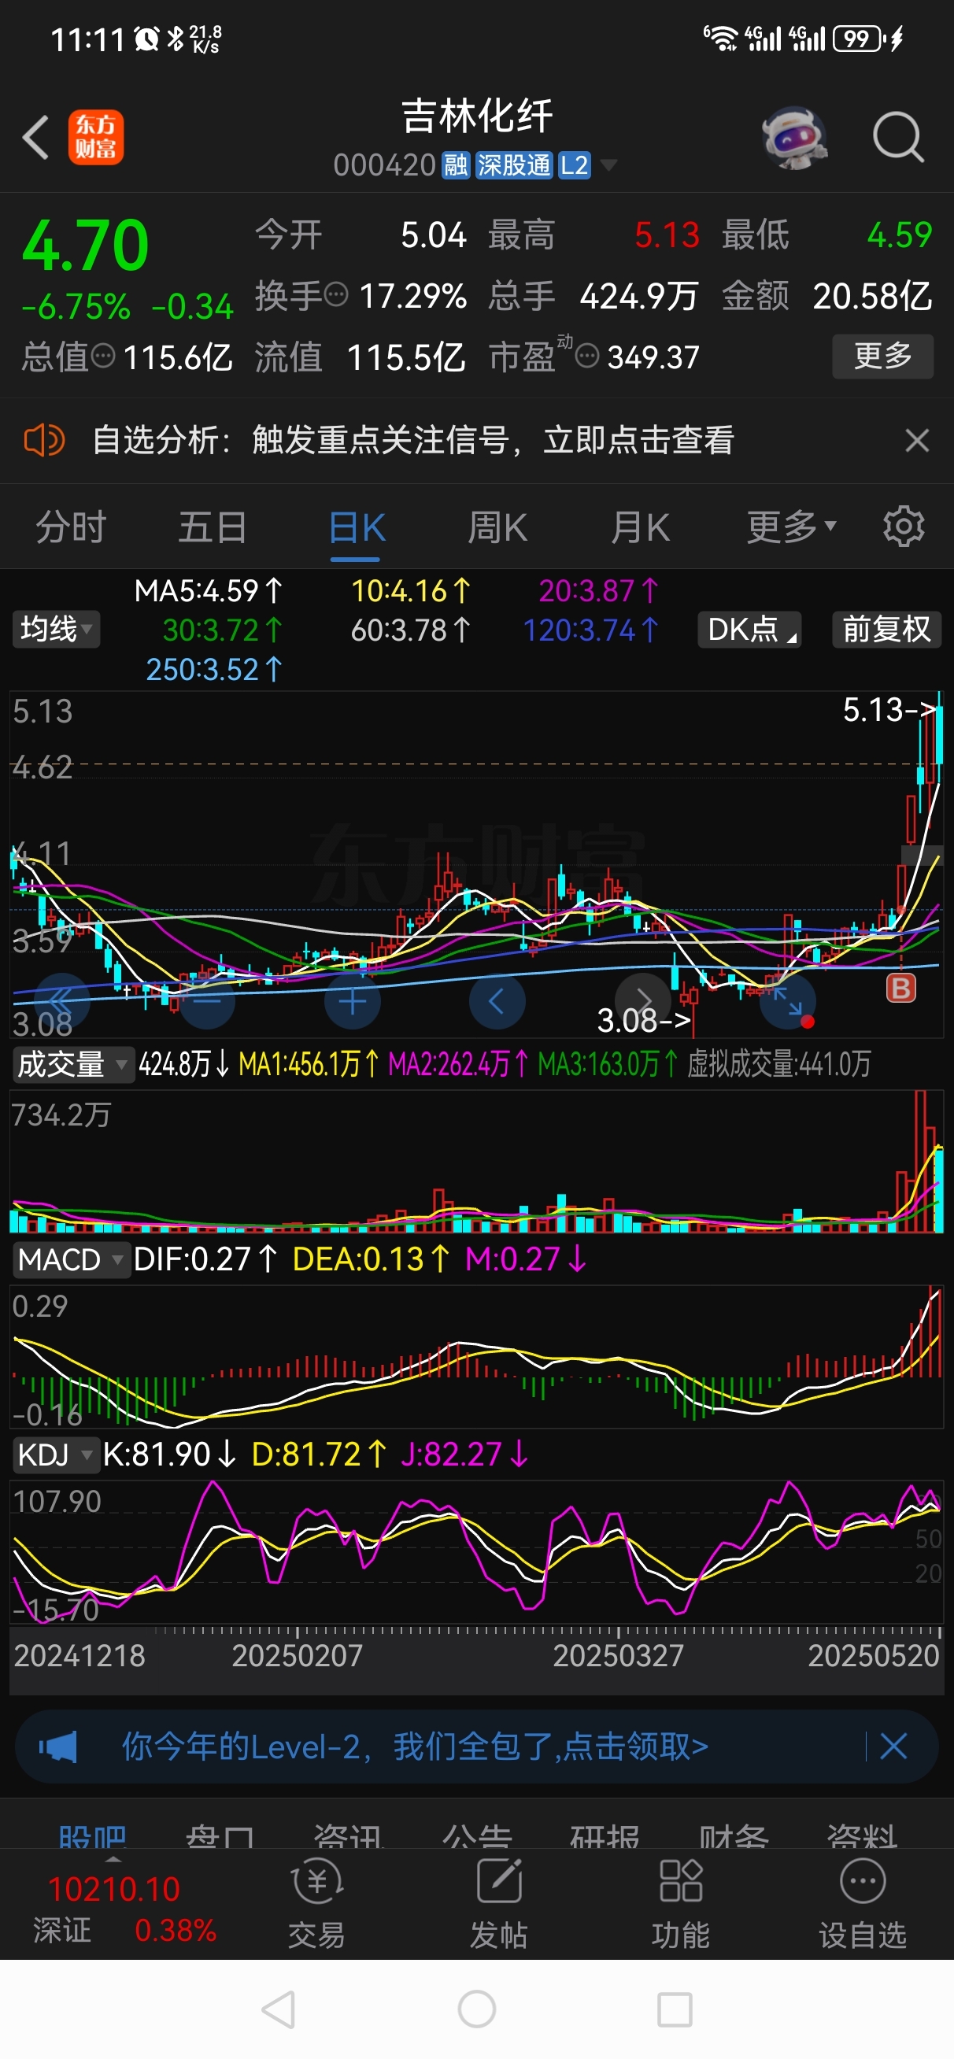The width and height of the screenshot is (954, 2059).
Task: Tap the search magnifier icon
Action: (x=898, y=138)
